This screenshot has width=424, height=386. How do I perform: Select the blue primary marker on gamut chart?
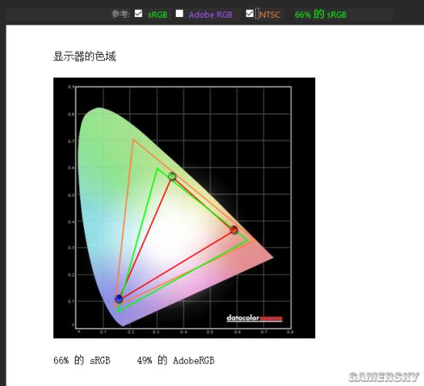click(x=119, y=299)
